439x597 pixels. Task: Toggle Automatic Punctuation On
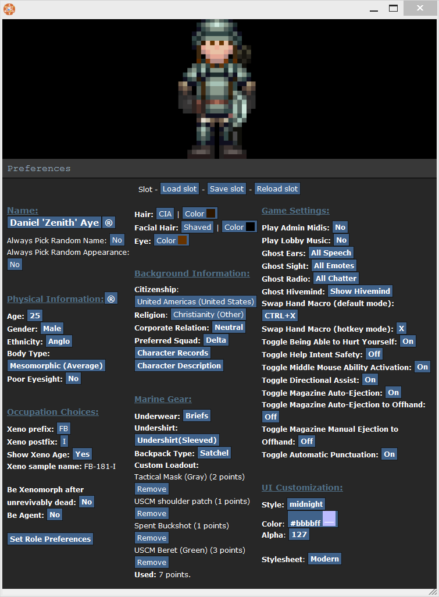[389, 454]
